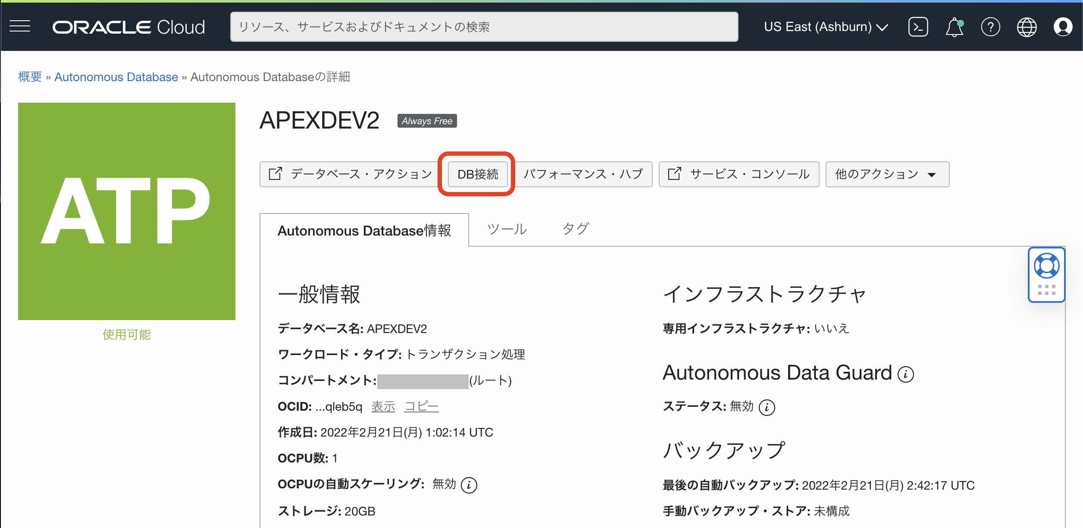This screenshot has width=1083, height=528.
Task: Open the hamburger navigation menu
Action: point(20,27)
